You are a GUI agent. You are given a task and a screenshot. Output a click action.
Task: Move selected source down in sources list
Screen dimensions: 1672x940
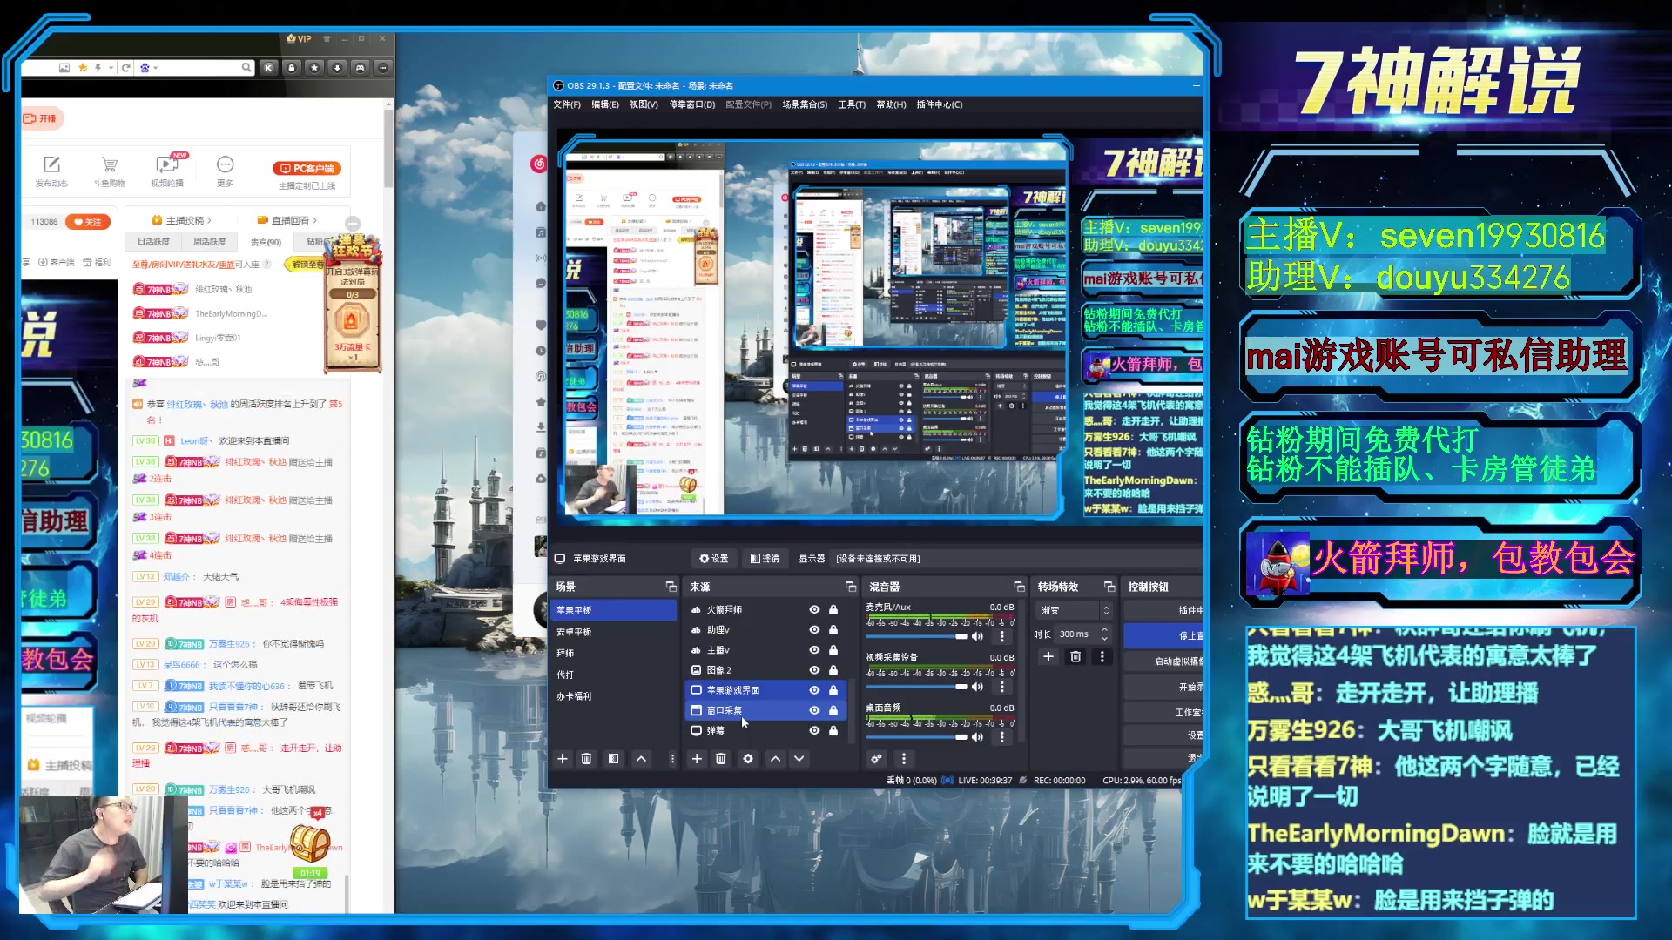[799, 759]
